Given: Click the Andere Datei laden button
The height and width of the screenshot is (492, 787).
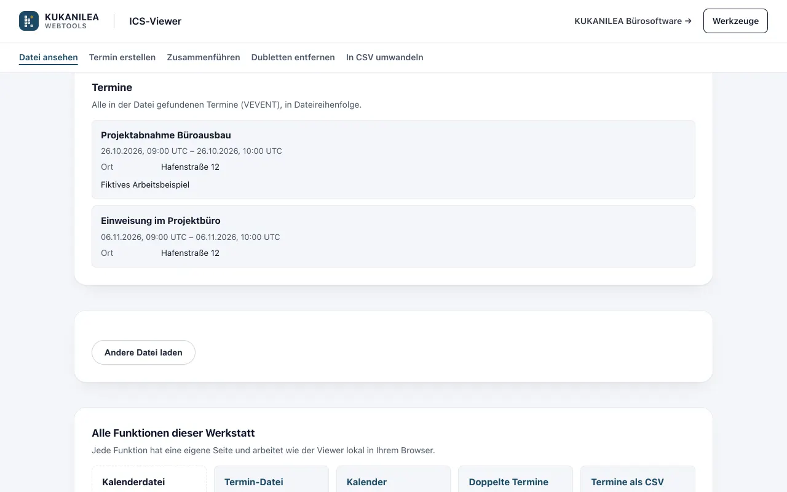Looking at the screenshot, I should 143,352.
